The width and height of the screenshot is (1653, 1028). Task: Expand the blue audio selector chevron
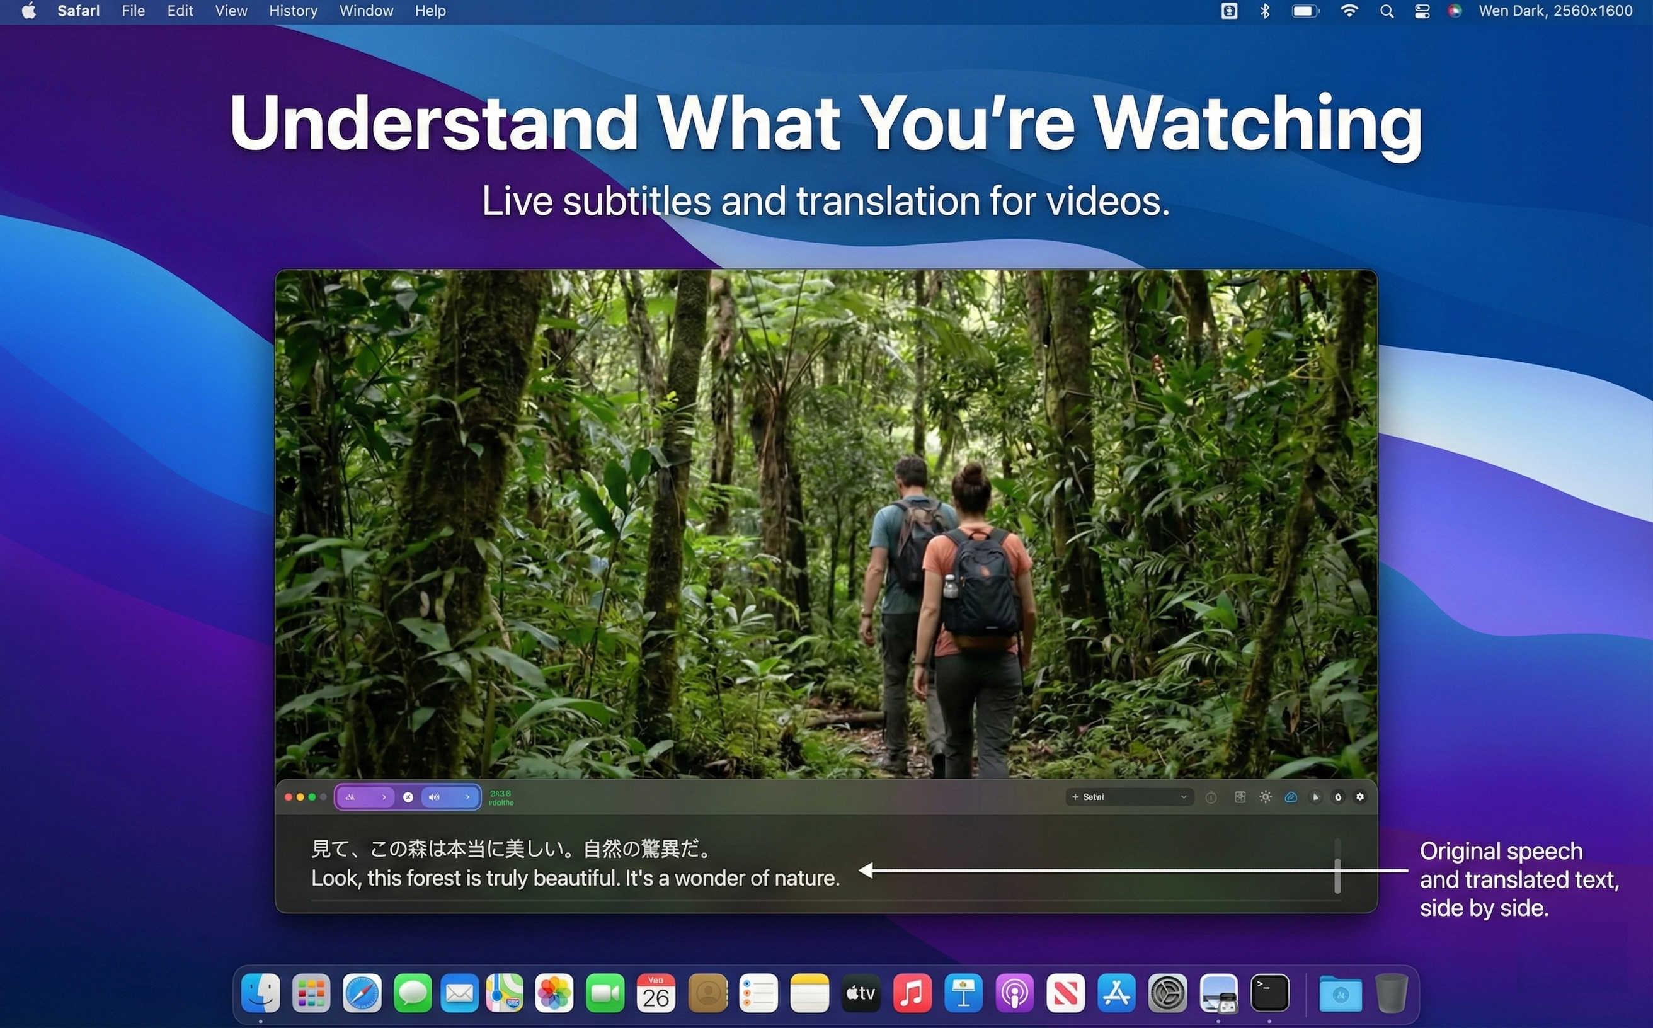[468, 797]
